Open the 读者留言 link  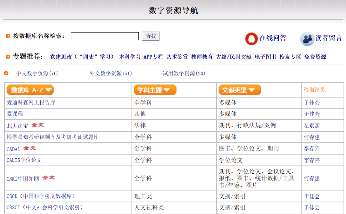[329, 38]
